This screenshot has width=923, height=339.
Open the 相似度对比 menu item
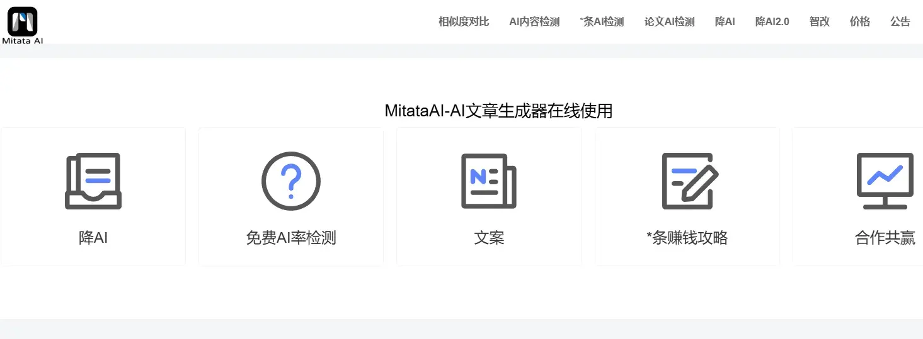464,22
